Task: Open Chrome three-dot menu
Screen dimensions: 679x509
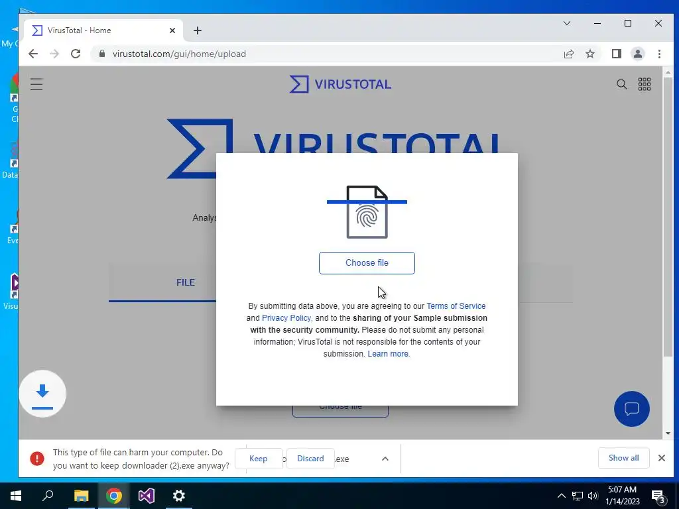Action: tap(660, 54)
